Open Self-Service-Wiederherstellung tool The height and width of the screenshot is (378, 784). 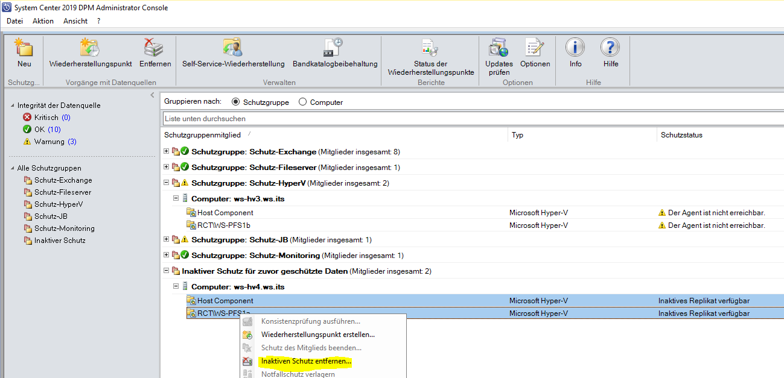233,47
